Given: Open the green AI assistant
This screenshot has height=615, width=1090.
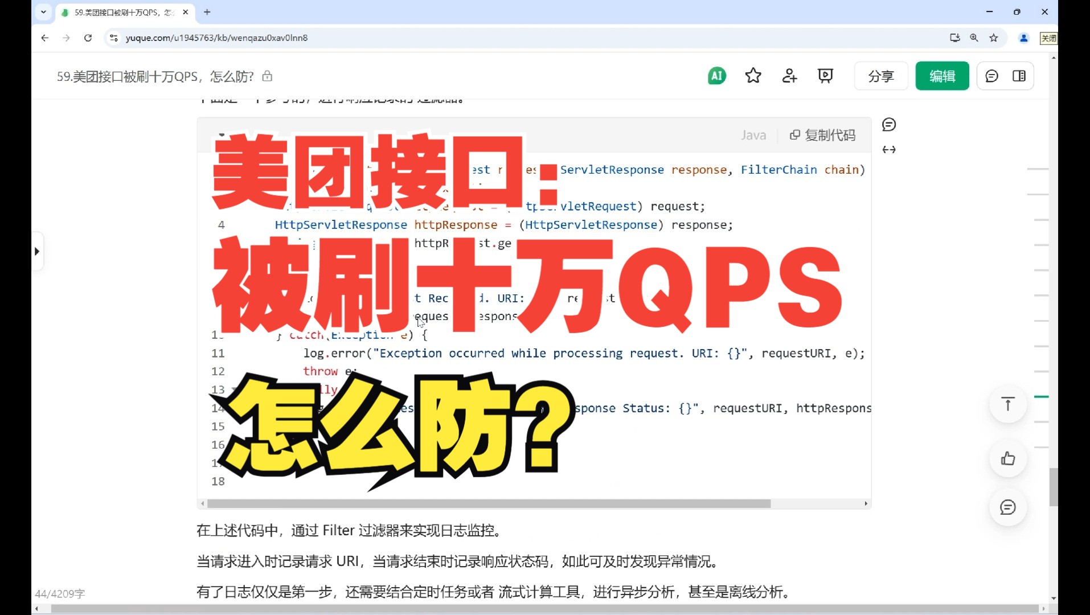Looking at the screenshot, I should 717,76.
